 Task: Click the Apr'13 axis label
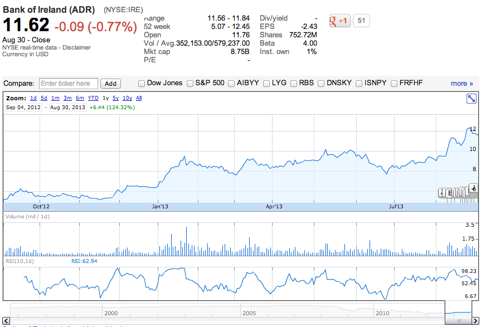coord(274,207)
